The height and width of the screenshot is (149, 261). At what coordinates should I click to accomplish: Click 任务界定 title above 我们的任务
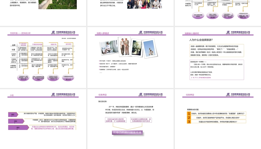[x=103, y=95]
